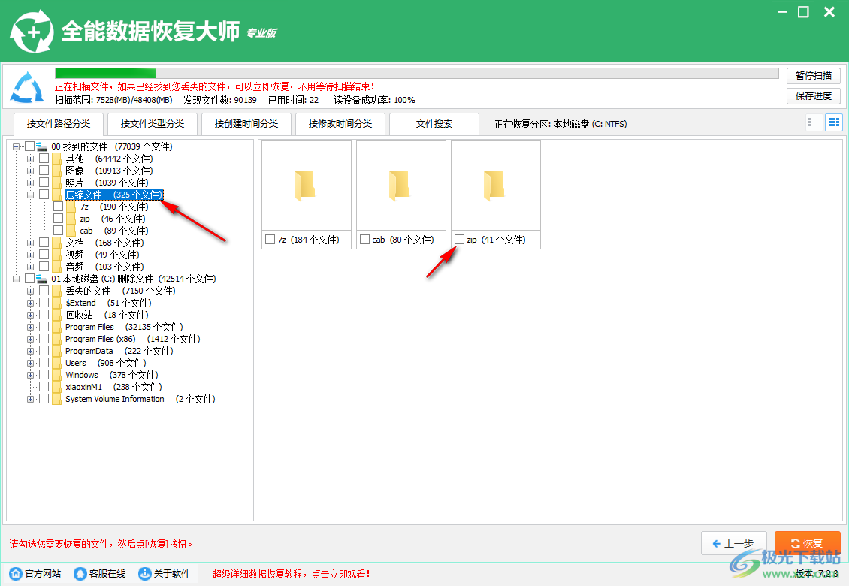The height and width of the screenshot is (586, 849).
Task: Click the orange 恢复 button
Action: click(x=808, y=543)
